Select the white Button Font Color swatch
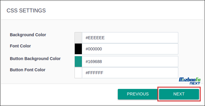This screenshot has height=106, width=205. tap(78, 73)
